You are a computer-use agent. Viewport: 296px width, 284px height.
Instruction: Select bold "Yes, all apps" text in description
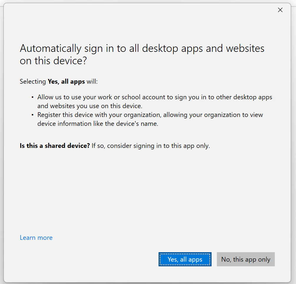click(66, 82)
